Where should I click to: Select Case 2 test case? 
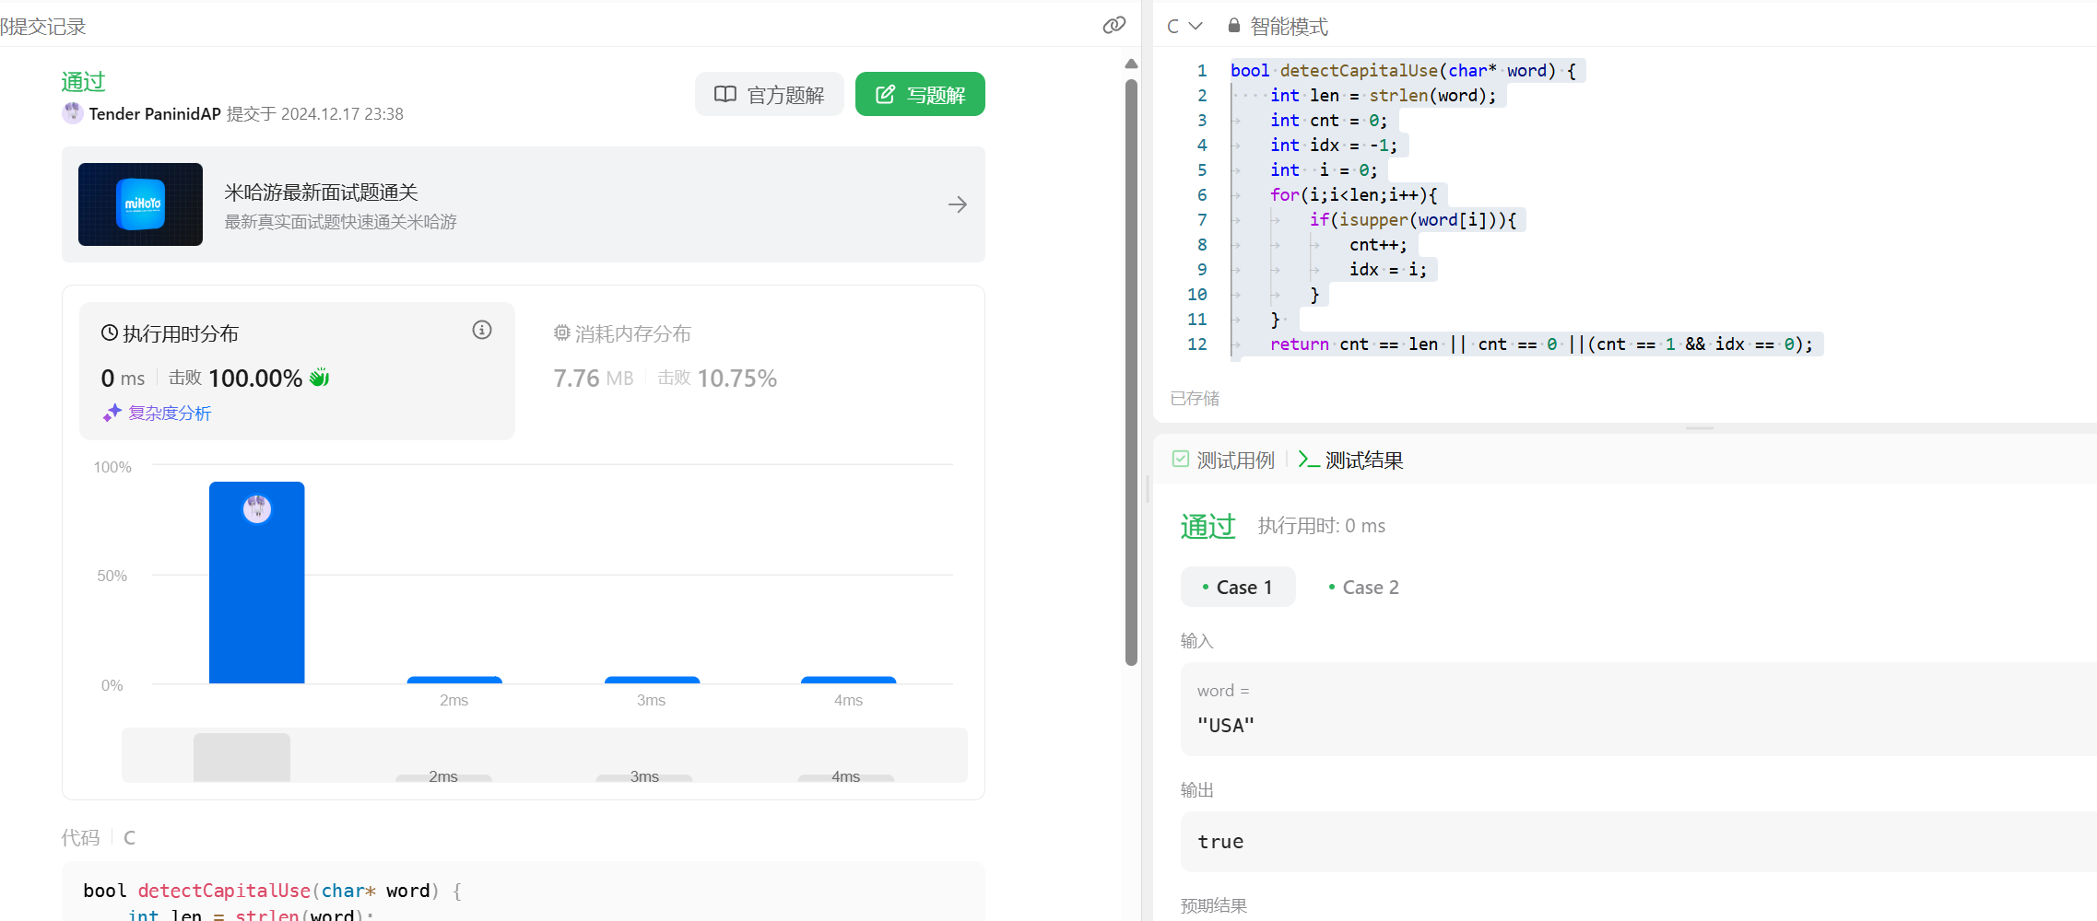tap(1363, 588)
